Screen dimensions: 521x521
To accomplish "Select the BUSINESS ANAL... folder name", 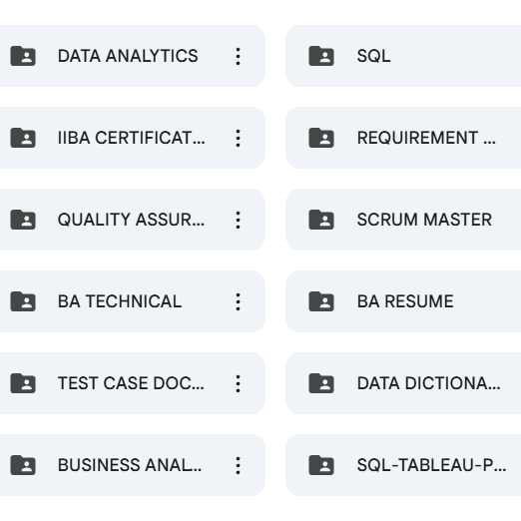I will click(130, 465).
